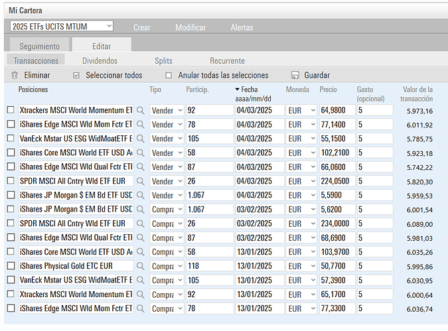Screen dimensions: 448x331
Task: Search icon for iShares Core MSCI World Compra row
Action: tap(140, 252)
